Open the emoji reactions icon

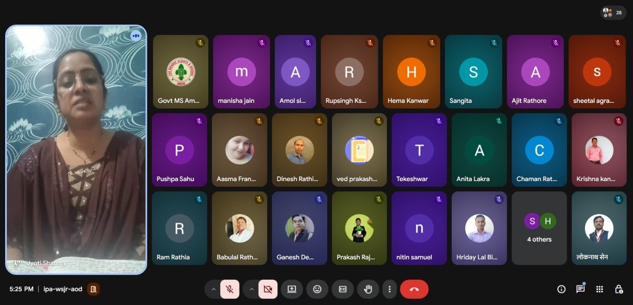click(317, 289)
